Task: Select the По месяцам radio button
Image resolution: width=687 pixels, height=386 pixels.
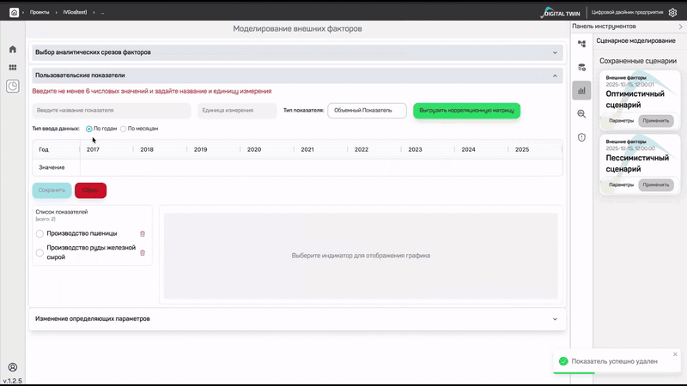Action: 124,129
